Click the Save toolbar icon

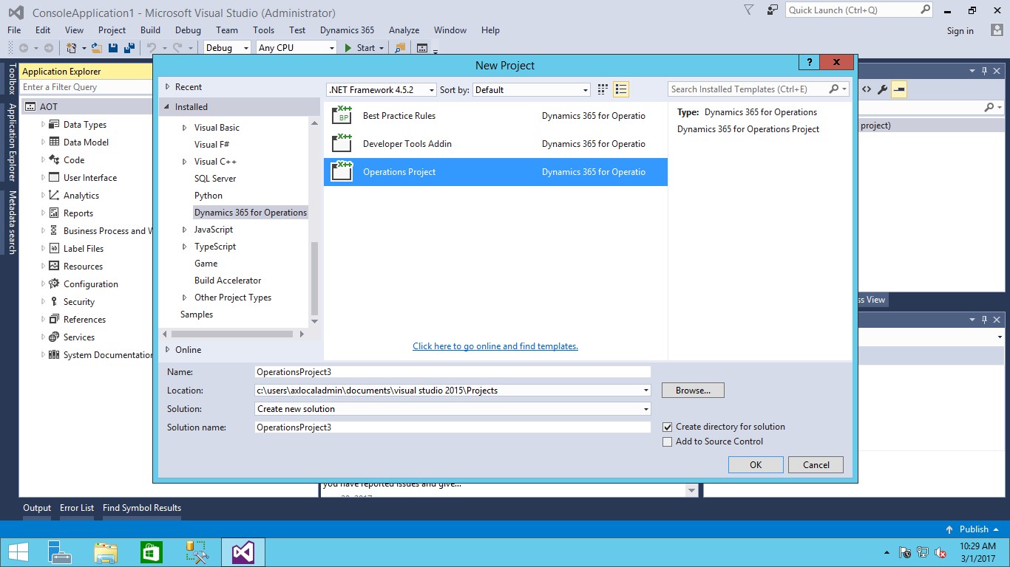point(113,48)
